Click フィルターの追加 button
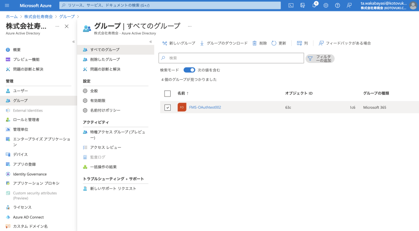419x231 pixels. coord(320,58)
